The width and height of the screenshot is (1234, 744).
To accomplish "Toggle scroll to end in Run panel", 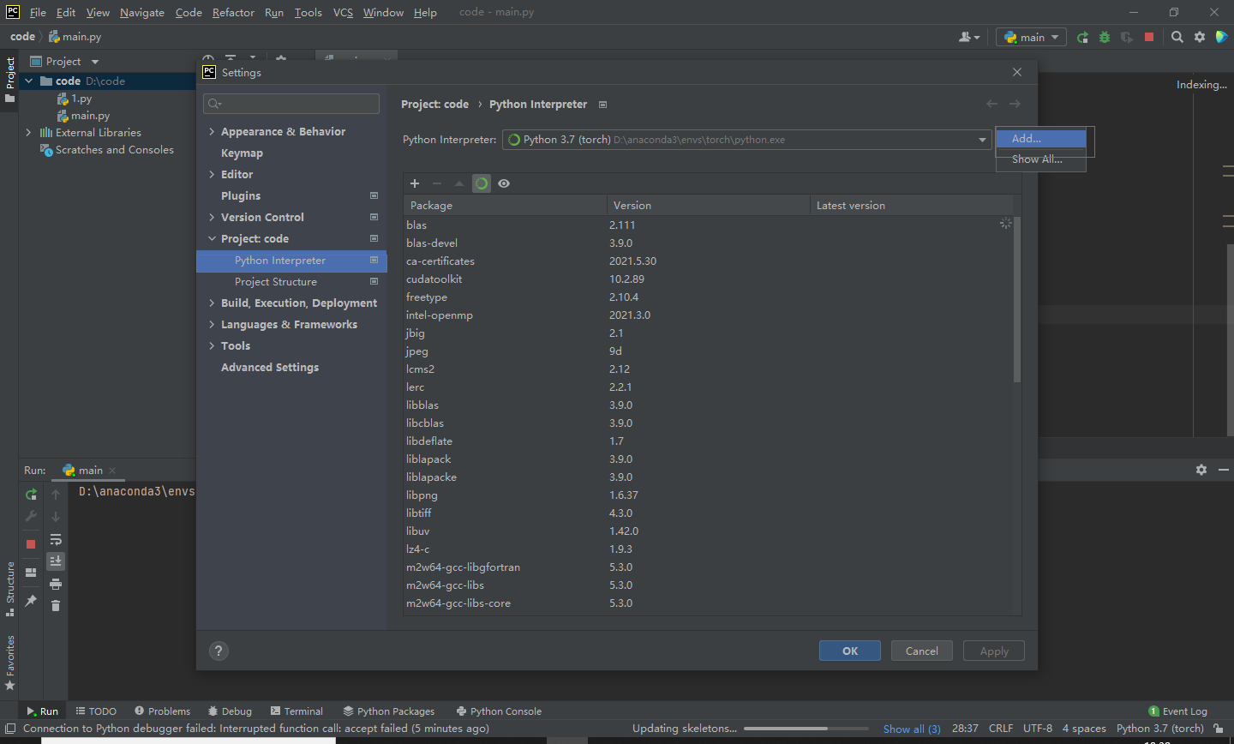I will click(56, 561).
